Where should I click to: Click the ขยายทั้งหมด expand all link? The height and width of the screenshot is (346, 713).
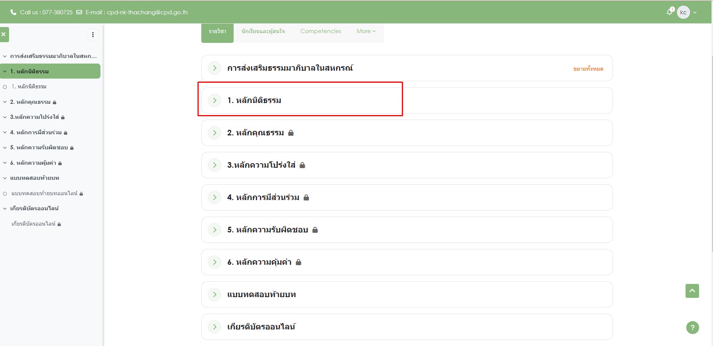pyautogui.click(x=588, y=69)
